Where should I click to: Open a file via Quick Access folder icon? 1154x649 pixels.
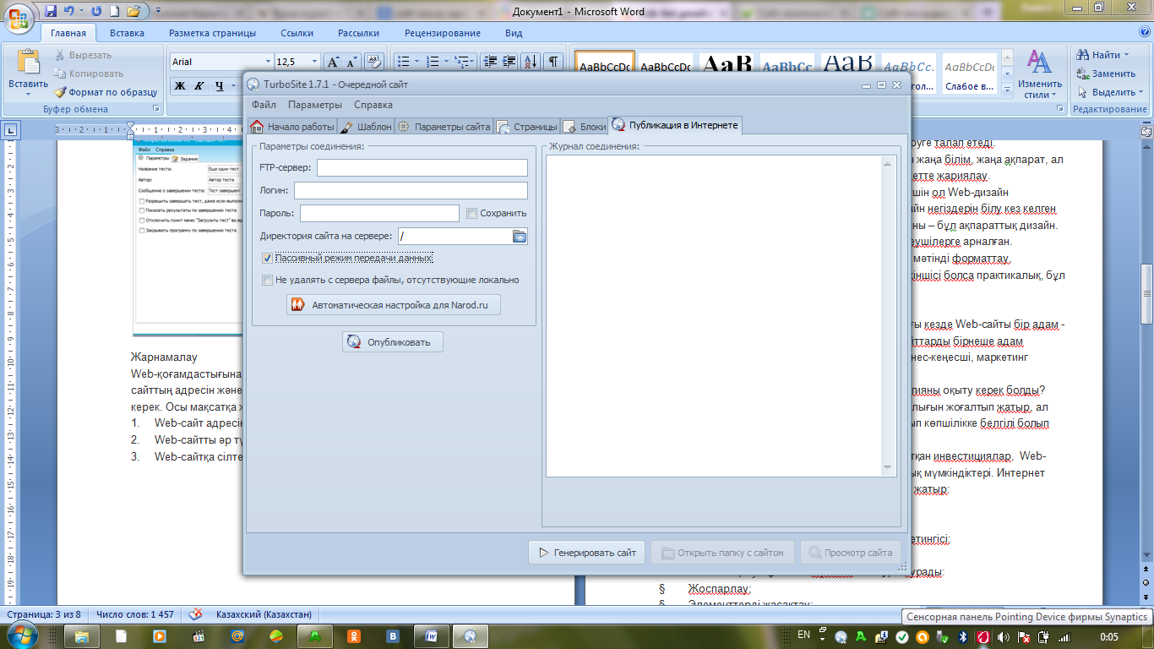[x=133, y=11]
